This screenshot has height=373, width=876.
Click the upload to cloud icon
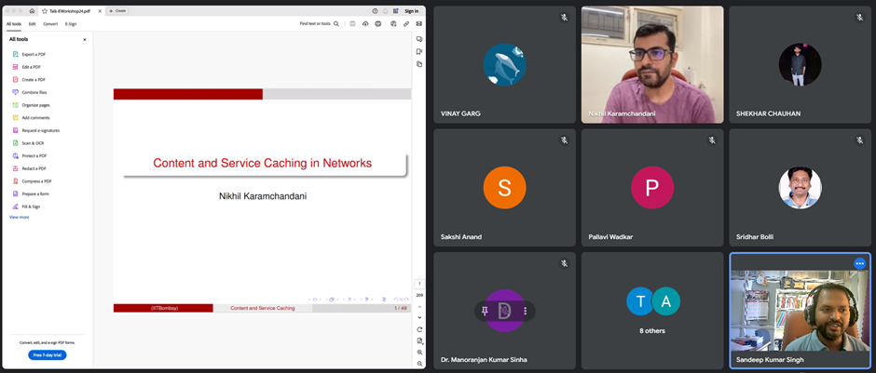(x=365, y=23)
